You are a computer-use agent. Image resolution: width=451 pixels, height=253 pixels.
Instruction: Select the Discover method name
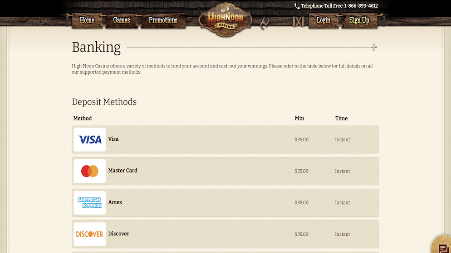[118, 234]
